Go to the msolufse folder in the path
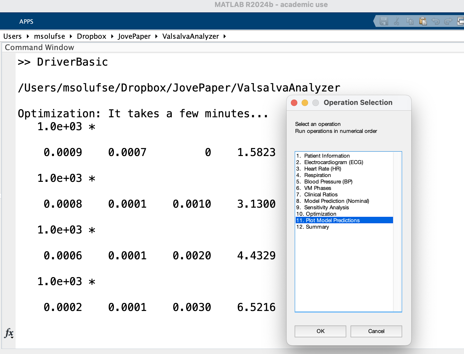 [49, 36]
